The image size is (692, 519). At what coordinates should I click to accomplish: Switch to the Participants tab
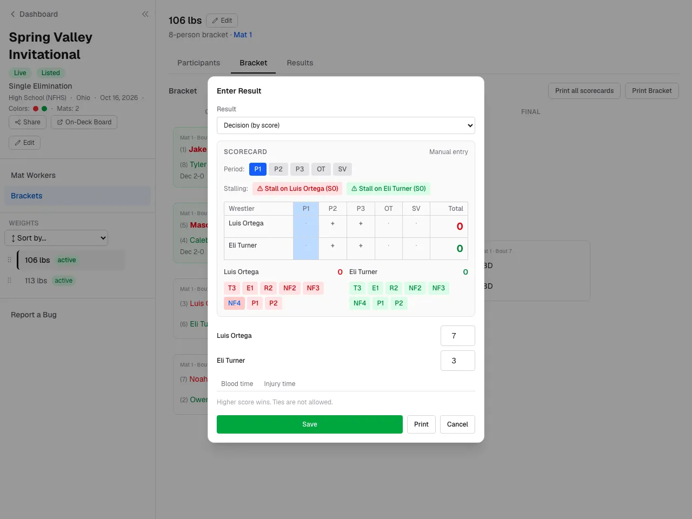[x=198, y=63]
